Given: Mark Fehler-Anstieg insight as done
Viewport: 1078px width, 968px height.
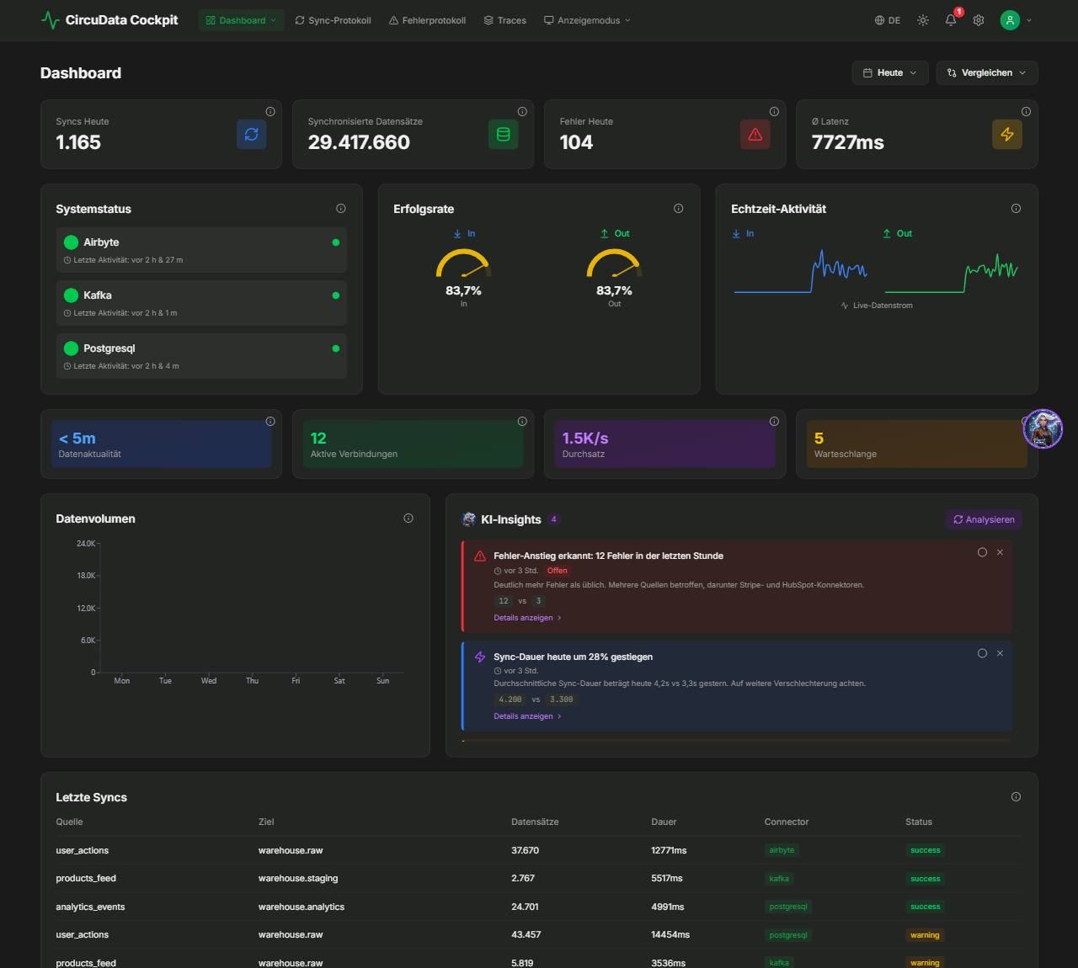Looking at the screenshot, I should [x=982, y=552].
